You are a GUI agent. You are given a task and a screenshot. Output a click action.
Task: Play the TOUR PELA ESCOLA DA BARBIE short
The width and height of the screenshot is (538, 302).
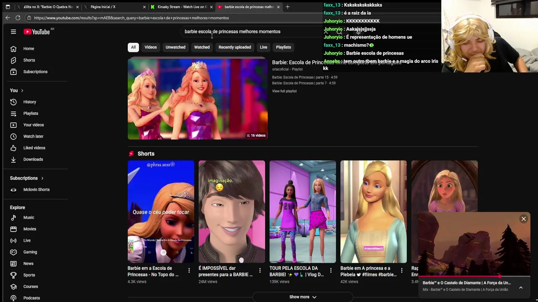(303, 212)
